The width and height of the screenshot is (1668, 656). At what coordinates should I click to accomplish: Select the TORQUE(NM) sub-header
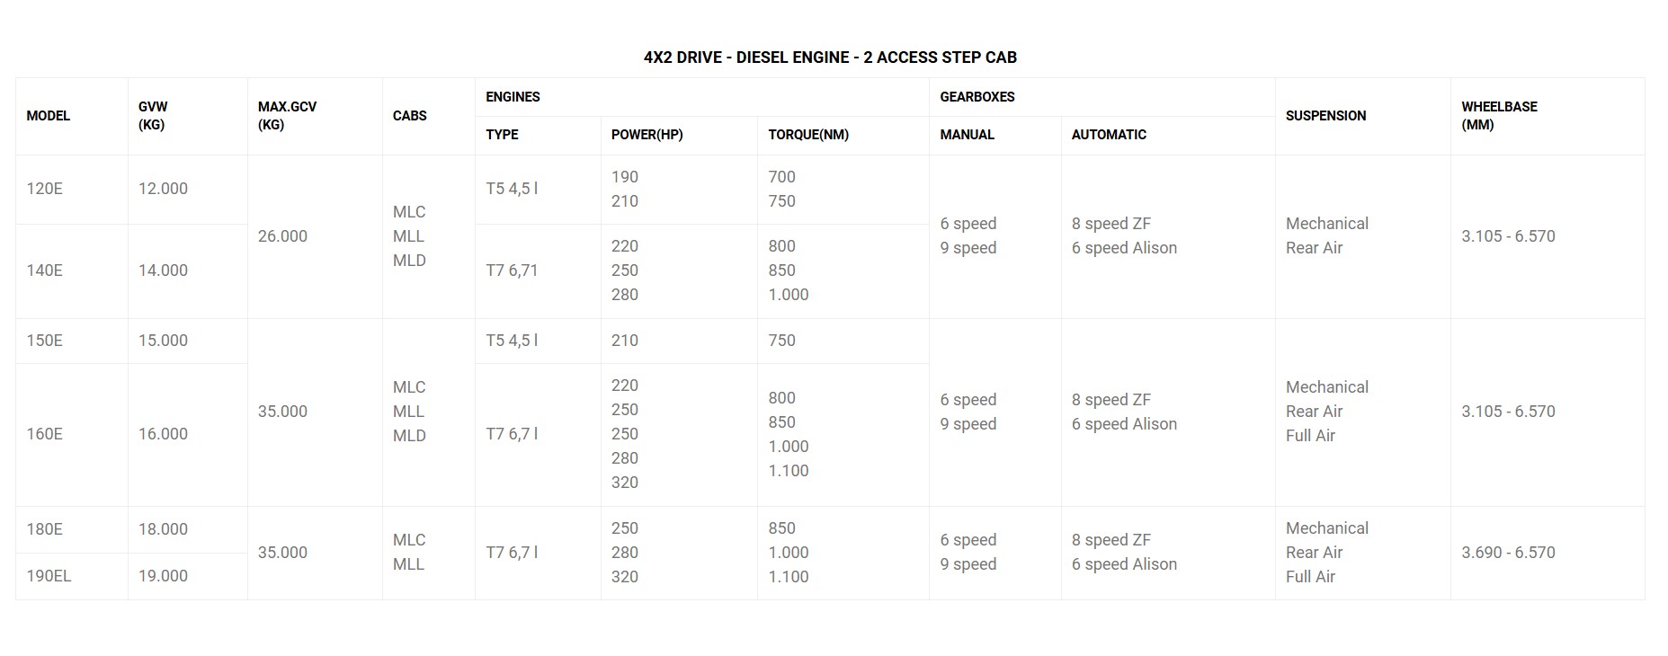click(x=808, y=135)
